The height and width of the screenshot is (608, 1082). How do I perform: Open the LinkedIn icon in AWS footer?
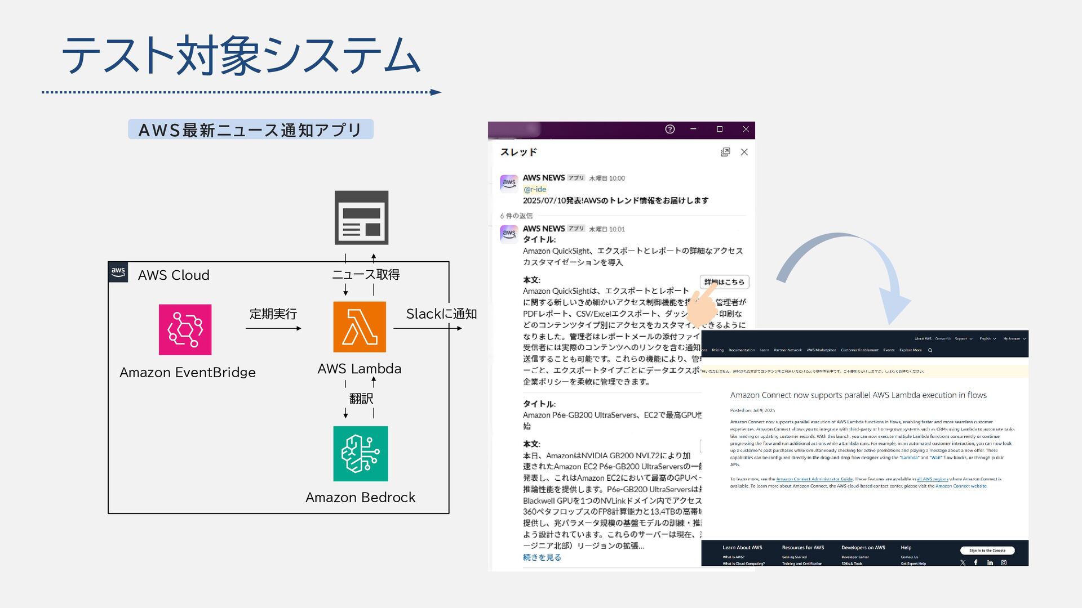990,562
